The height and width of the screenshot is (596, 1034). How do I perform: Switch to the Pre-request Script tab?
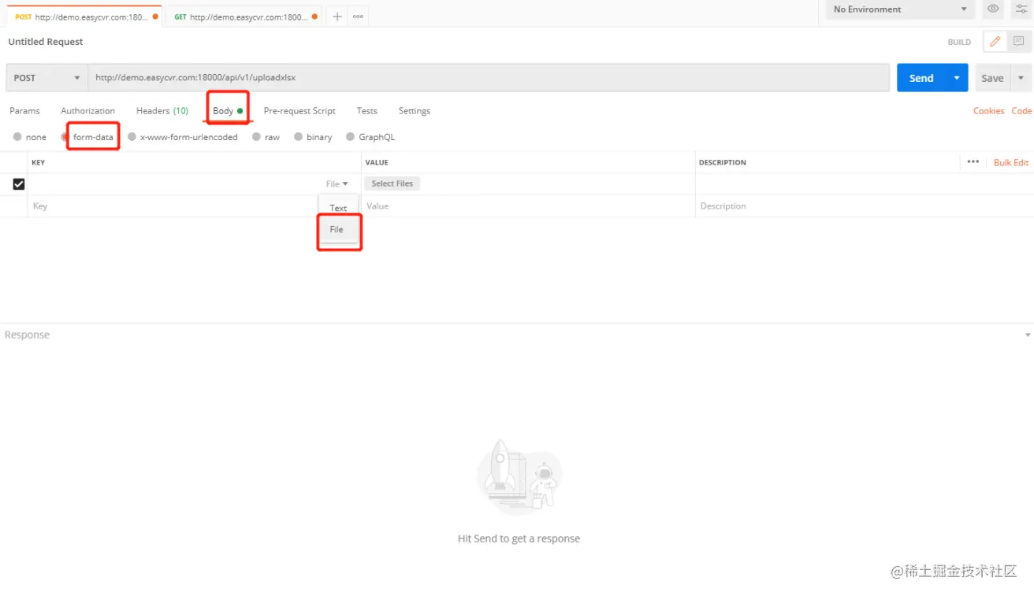299,111
